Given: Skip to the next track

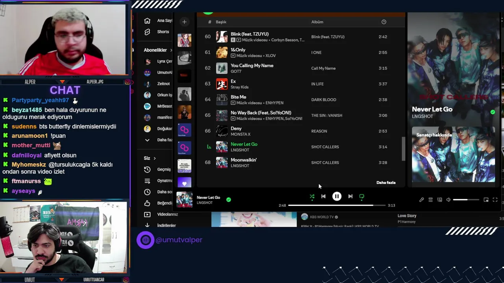Looking at the screenshot, I should tap(350, 196).
